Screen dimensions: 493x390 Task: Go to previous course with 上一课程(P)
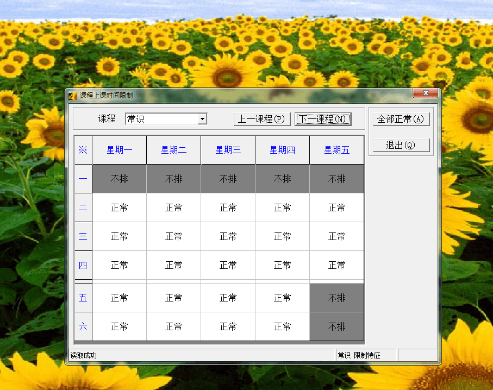pos(262,119)
